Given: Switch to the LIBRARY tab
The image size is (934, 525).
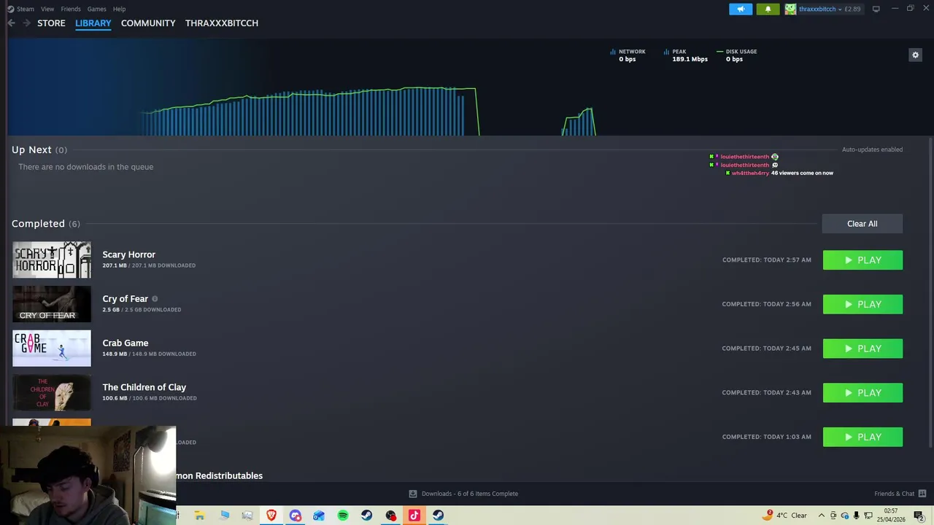Looking at the screenshot, I should [x=93, y=23].
